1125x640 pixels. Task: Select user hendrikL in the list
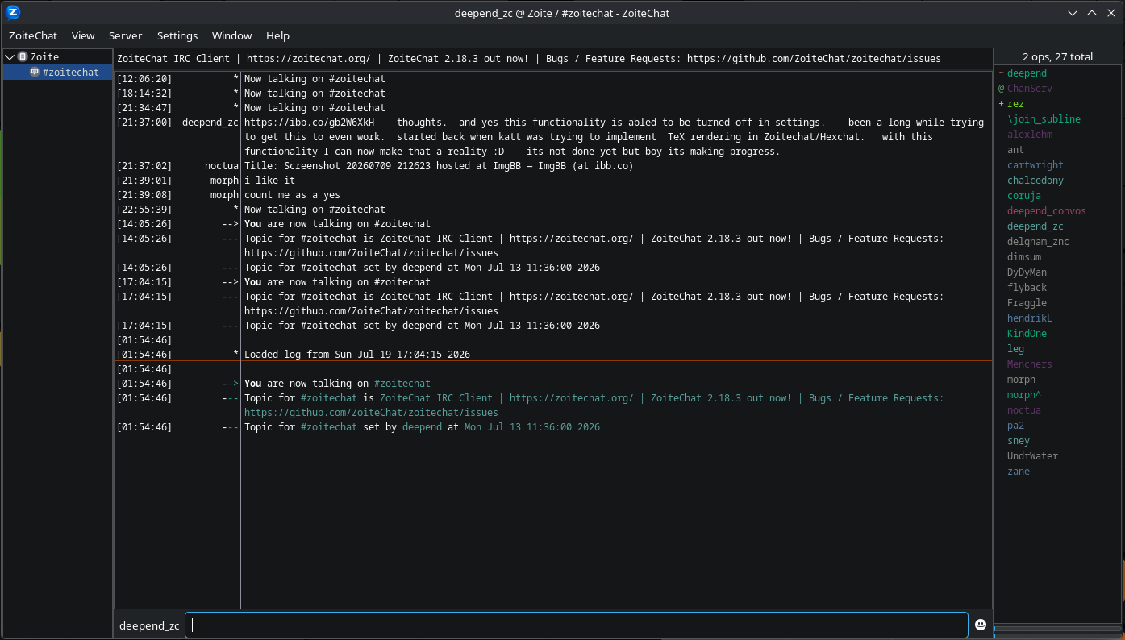(1030, 318)
